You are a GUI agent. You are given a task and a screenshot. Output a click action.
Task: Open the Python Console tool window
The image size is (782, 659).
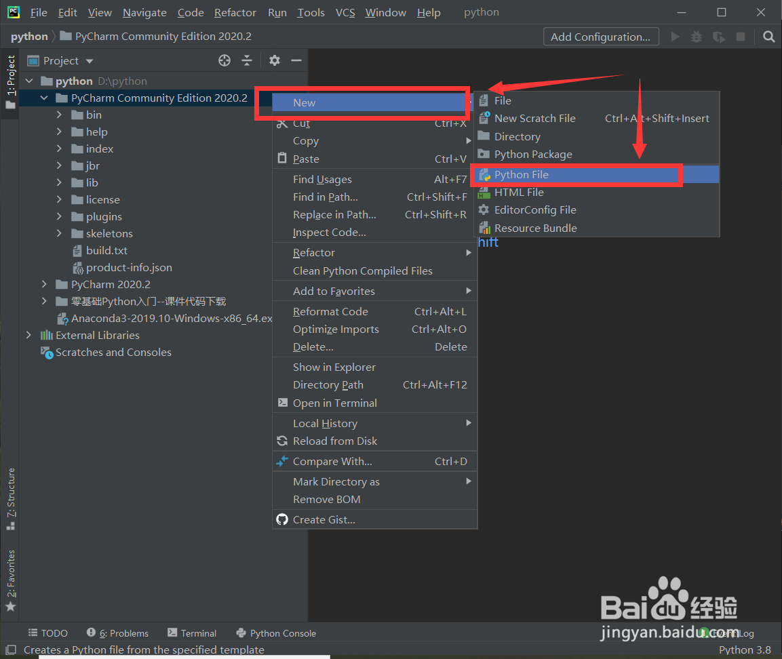point(276,633)
